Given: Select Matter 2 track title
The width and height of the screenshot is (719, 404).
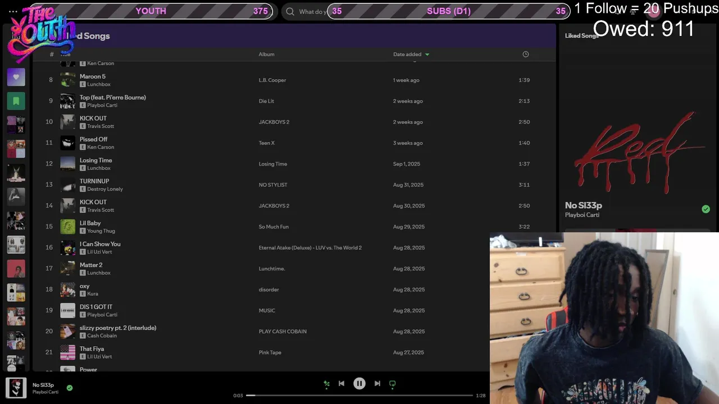Looking at the screenshot, I should coord(91,265).
